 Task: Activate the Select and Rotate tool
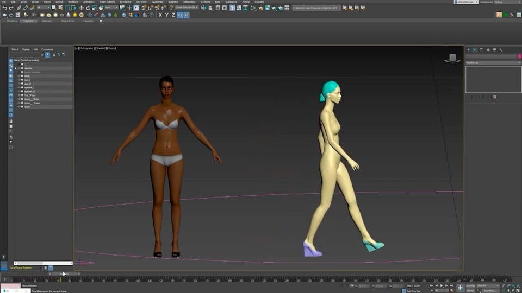tap(88, 8)
